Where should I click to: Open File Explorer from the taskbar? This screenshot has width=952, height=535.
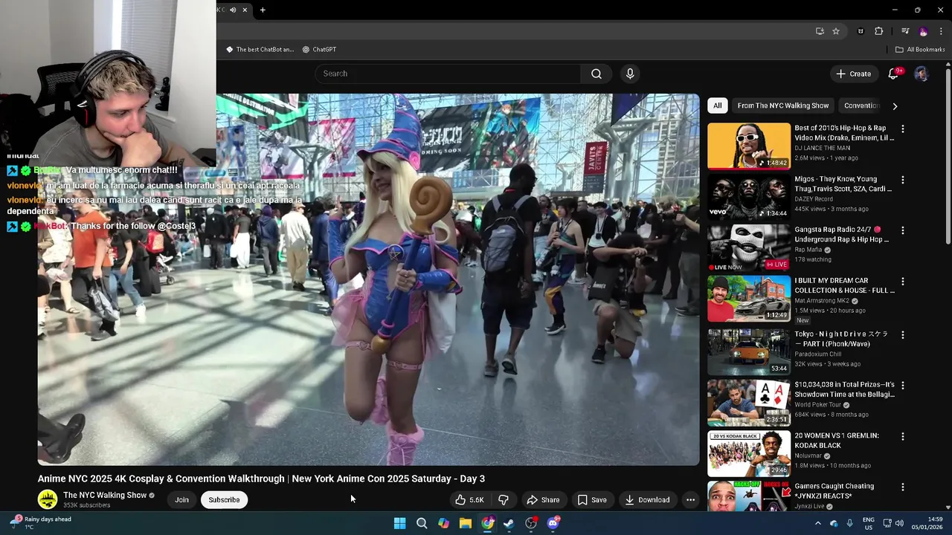click(466, 523)
